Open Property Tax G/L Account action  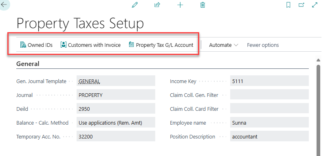pos(161,45)
